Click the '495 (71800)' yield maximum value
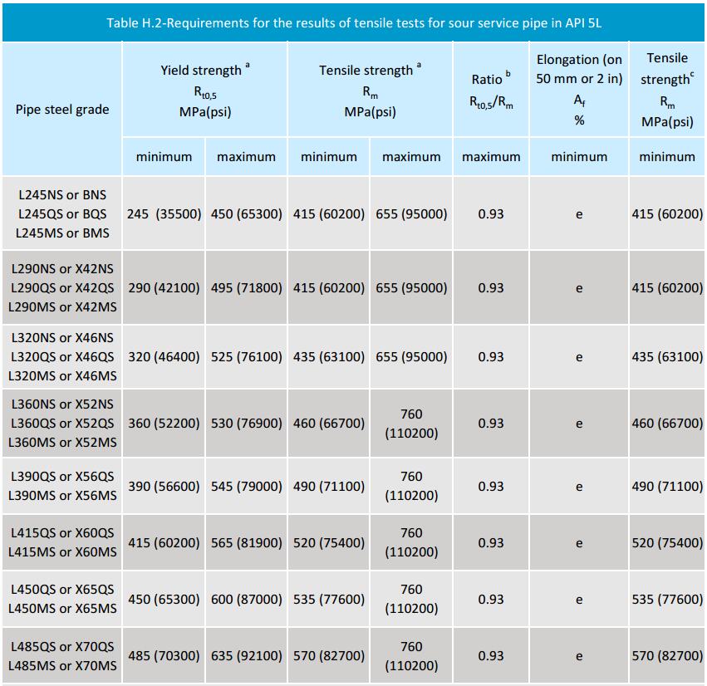This screenshot has width=707, height=686. click(x=247, y=287)
